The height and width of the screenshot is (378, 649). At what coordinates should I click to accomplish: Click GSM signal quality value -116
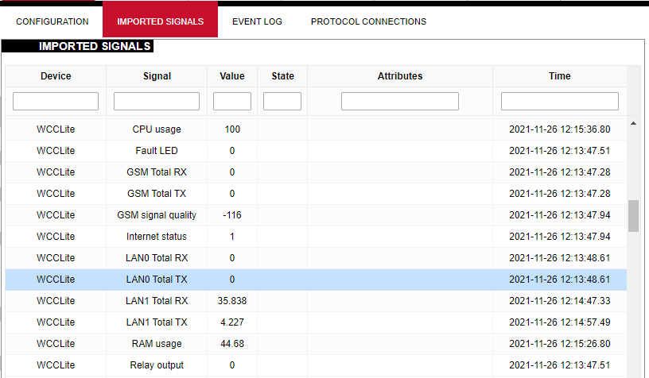(232, 215)
